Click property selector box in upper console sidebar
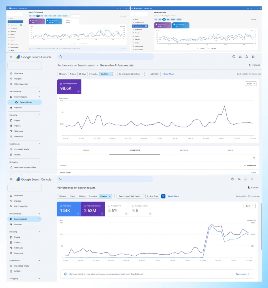Viewport: 268px width, 288px height. coord(24,66)
